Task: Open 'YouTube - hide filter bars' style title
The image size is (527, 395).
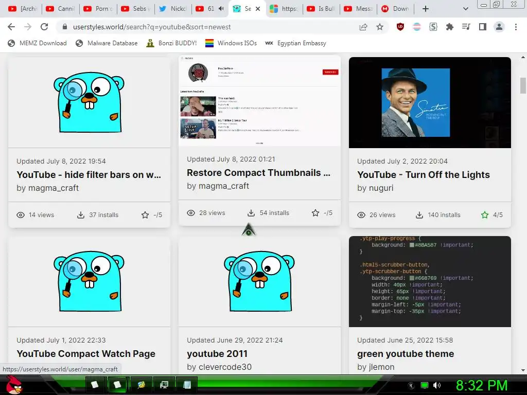Action: tap(89, 175)
